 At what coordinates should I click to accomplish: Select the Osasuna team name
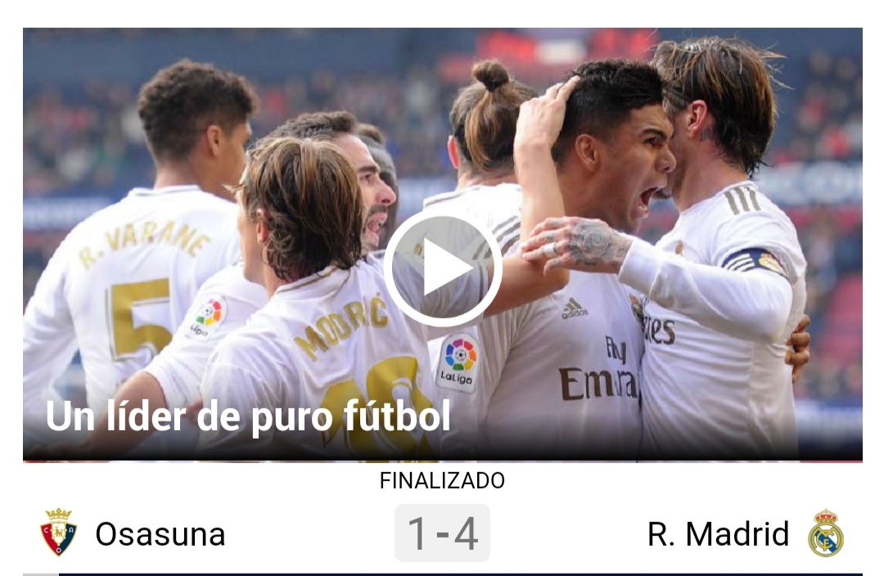click(160, 533)
